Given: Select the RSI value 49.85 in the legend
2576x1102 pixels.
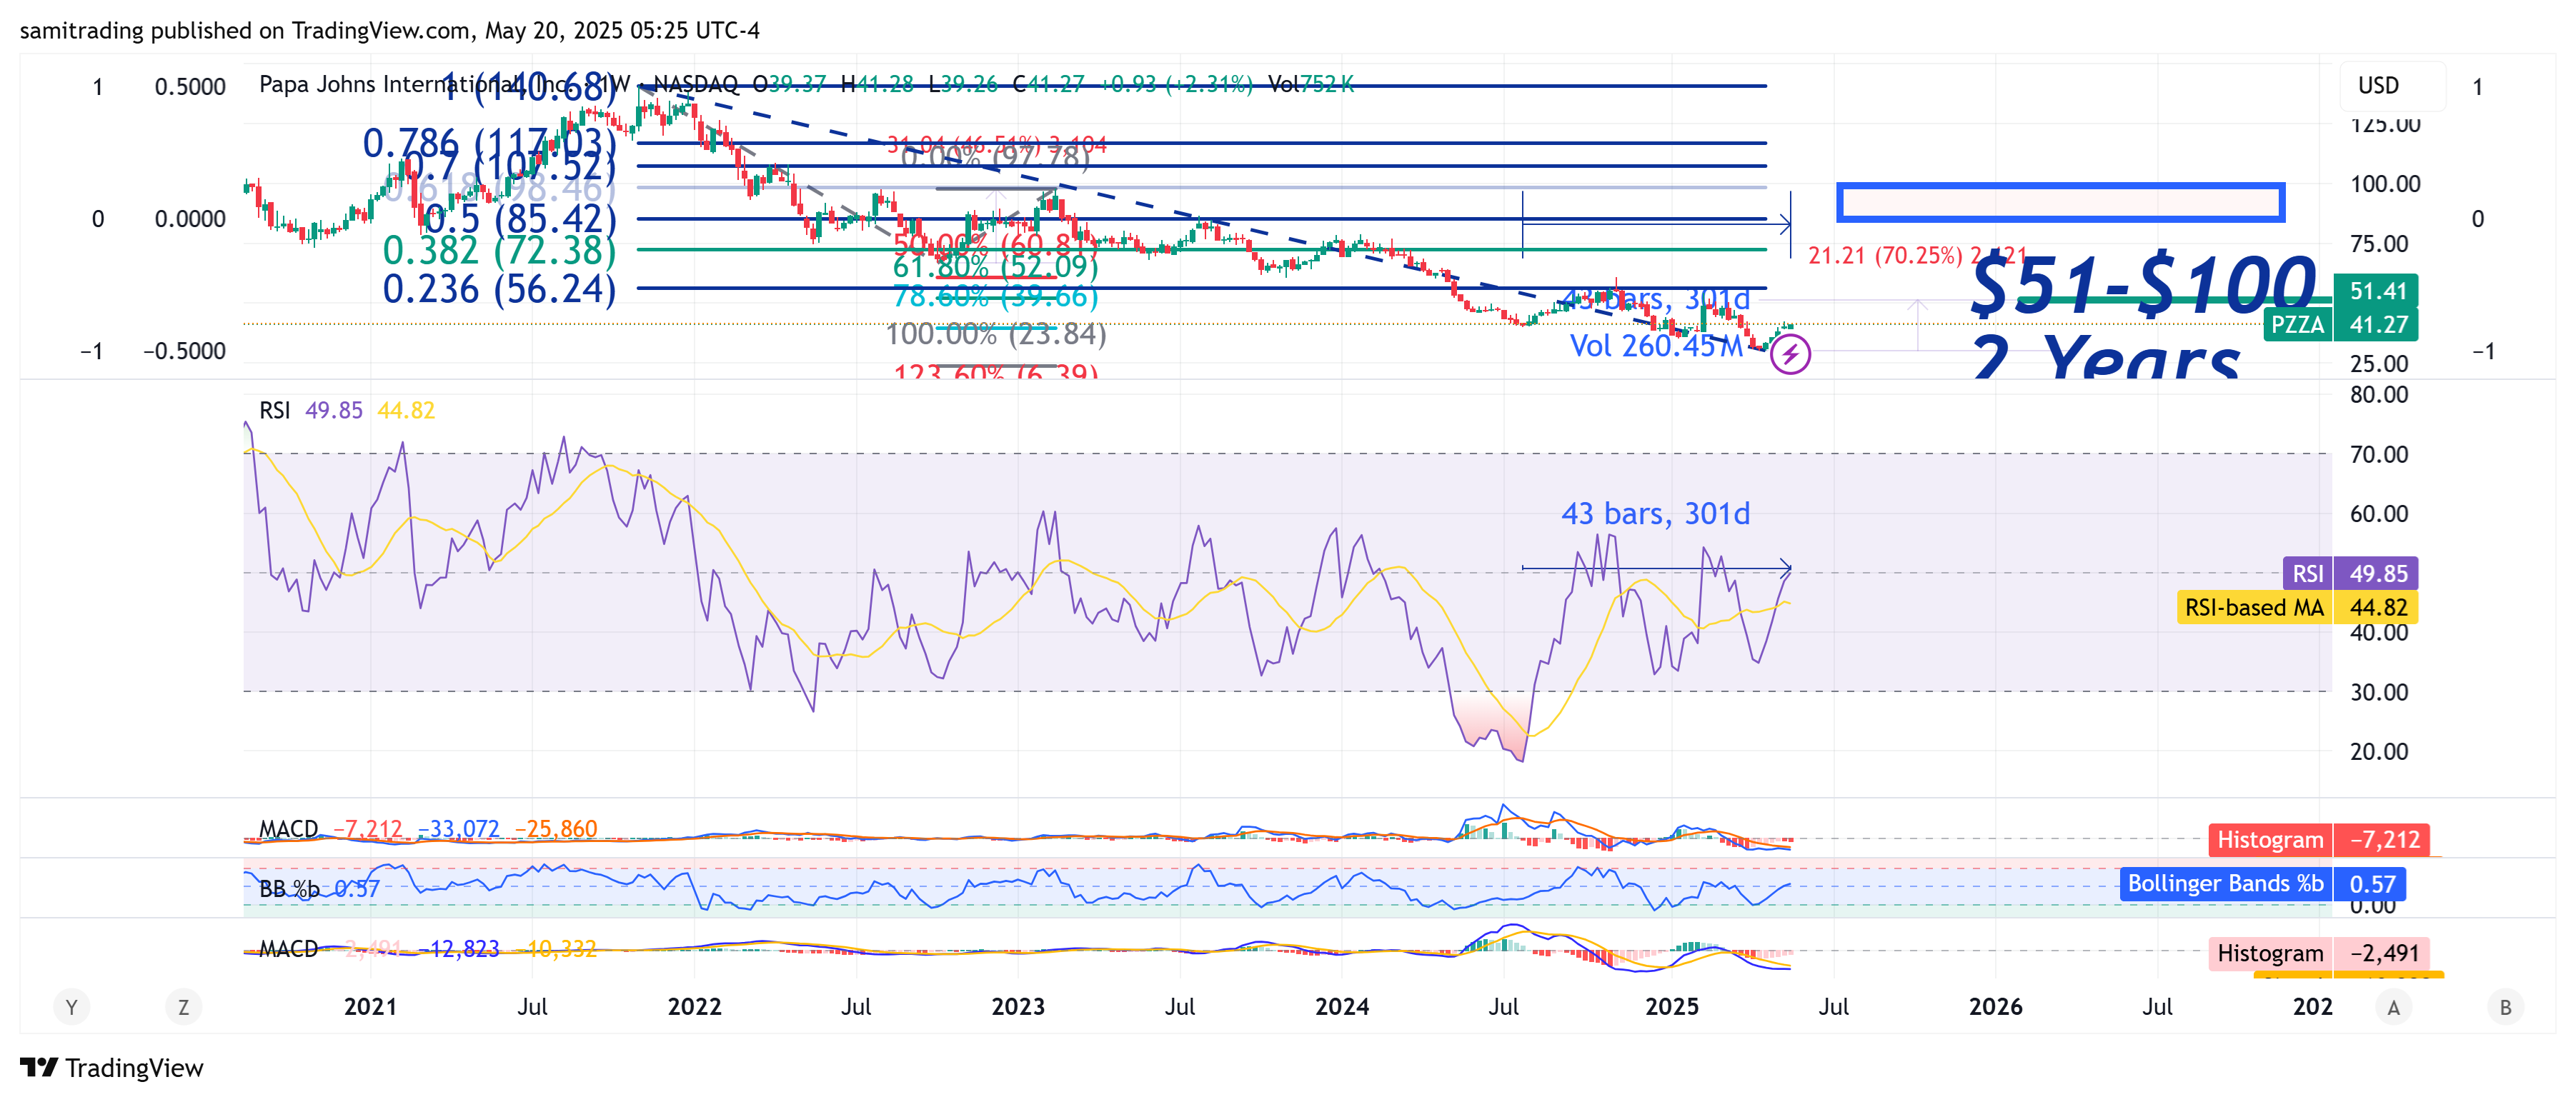Looking at the screenshot, I should pos(334,411).
